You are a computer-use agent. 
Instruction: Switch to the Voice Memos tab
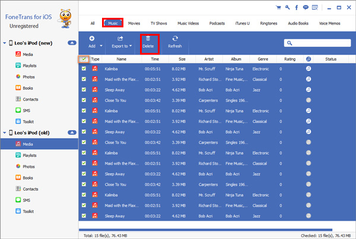click(x=329, y=23)
